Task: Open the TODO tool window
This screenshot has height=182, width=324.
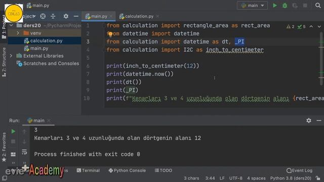Action: [x=164, y=170]
